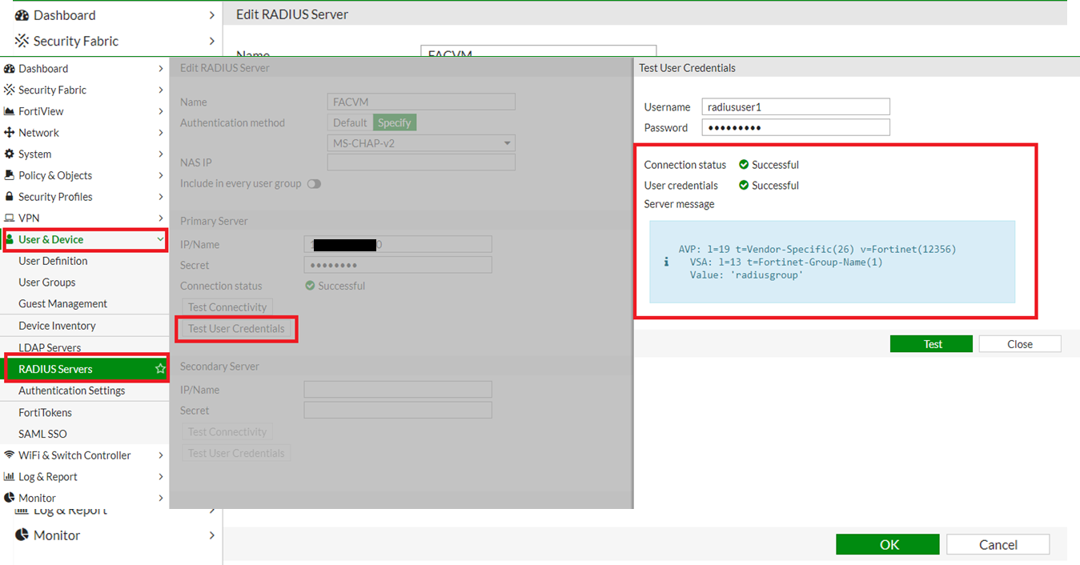
Task: Click the Username field containing radiususer1
Action: click(x=796, y=107)
